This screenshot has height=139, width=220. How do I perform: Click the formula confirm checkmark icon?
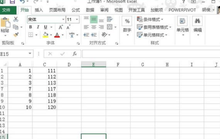click(x=62, y=54)
